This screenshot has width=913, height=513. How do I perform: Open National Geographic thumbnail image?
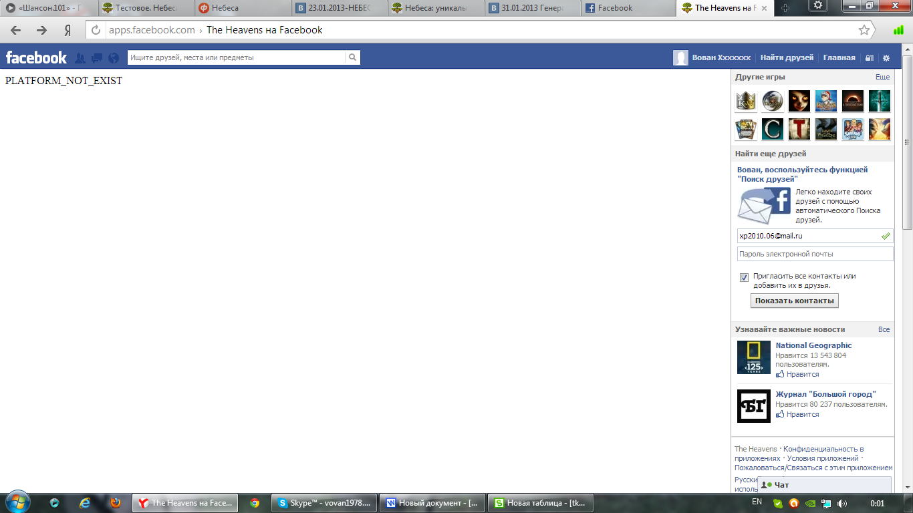754,357
